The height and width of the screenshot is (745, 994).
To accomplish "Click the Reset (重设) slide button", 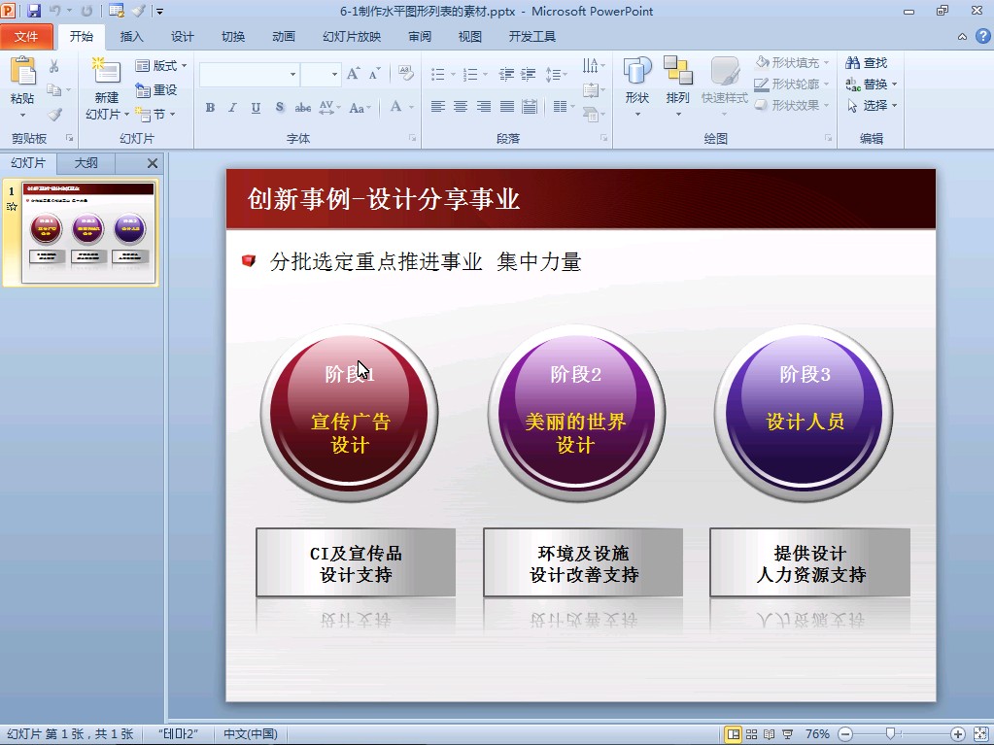I will (157, 90).
